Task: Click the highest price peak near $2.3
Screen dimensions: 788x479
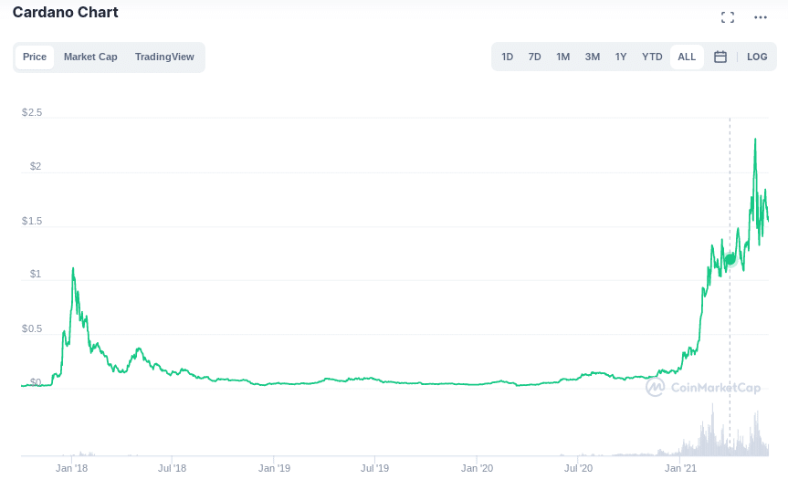Action: (755, 140)
